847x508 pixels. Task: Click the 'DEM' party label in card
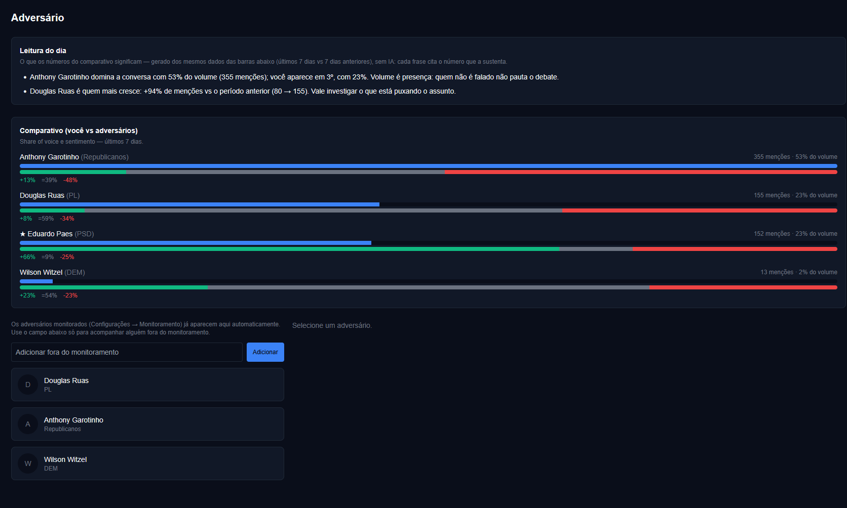click(x=51, y=469)
